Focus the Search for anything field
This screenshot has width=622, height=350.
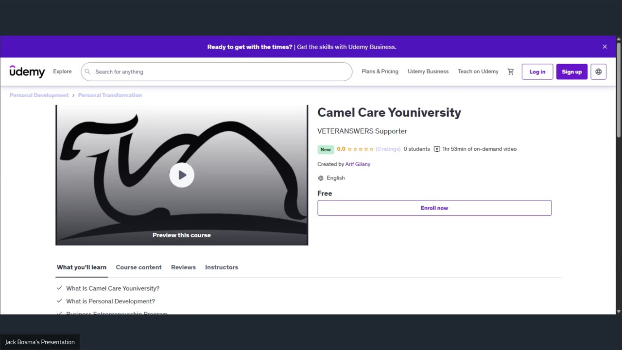(216, 71)
